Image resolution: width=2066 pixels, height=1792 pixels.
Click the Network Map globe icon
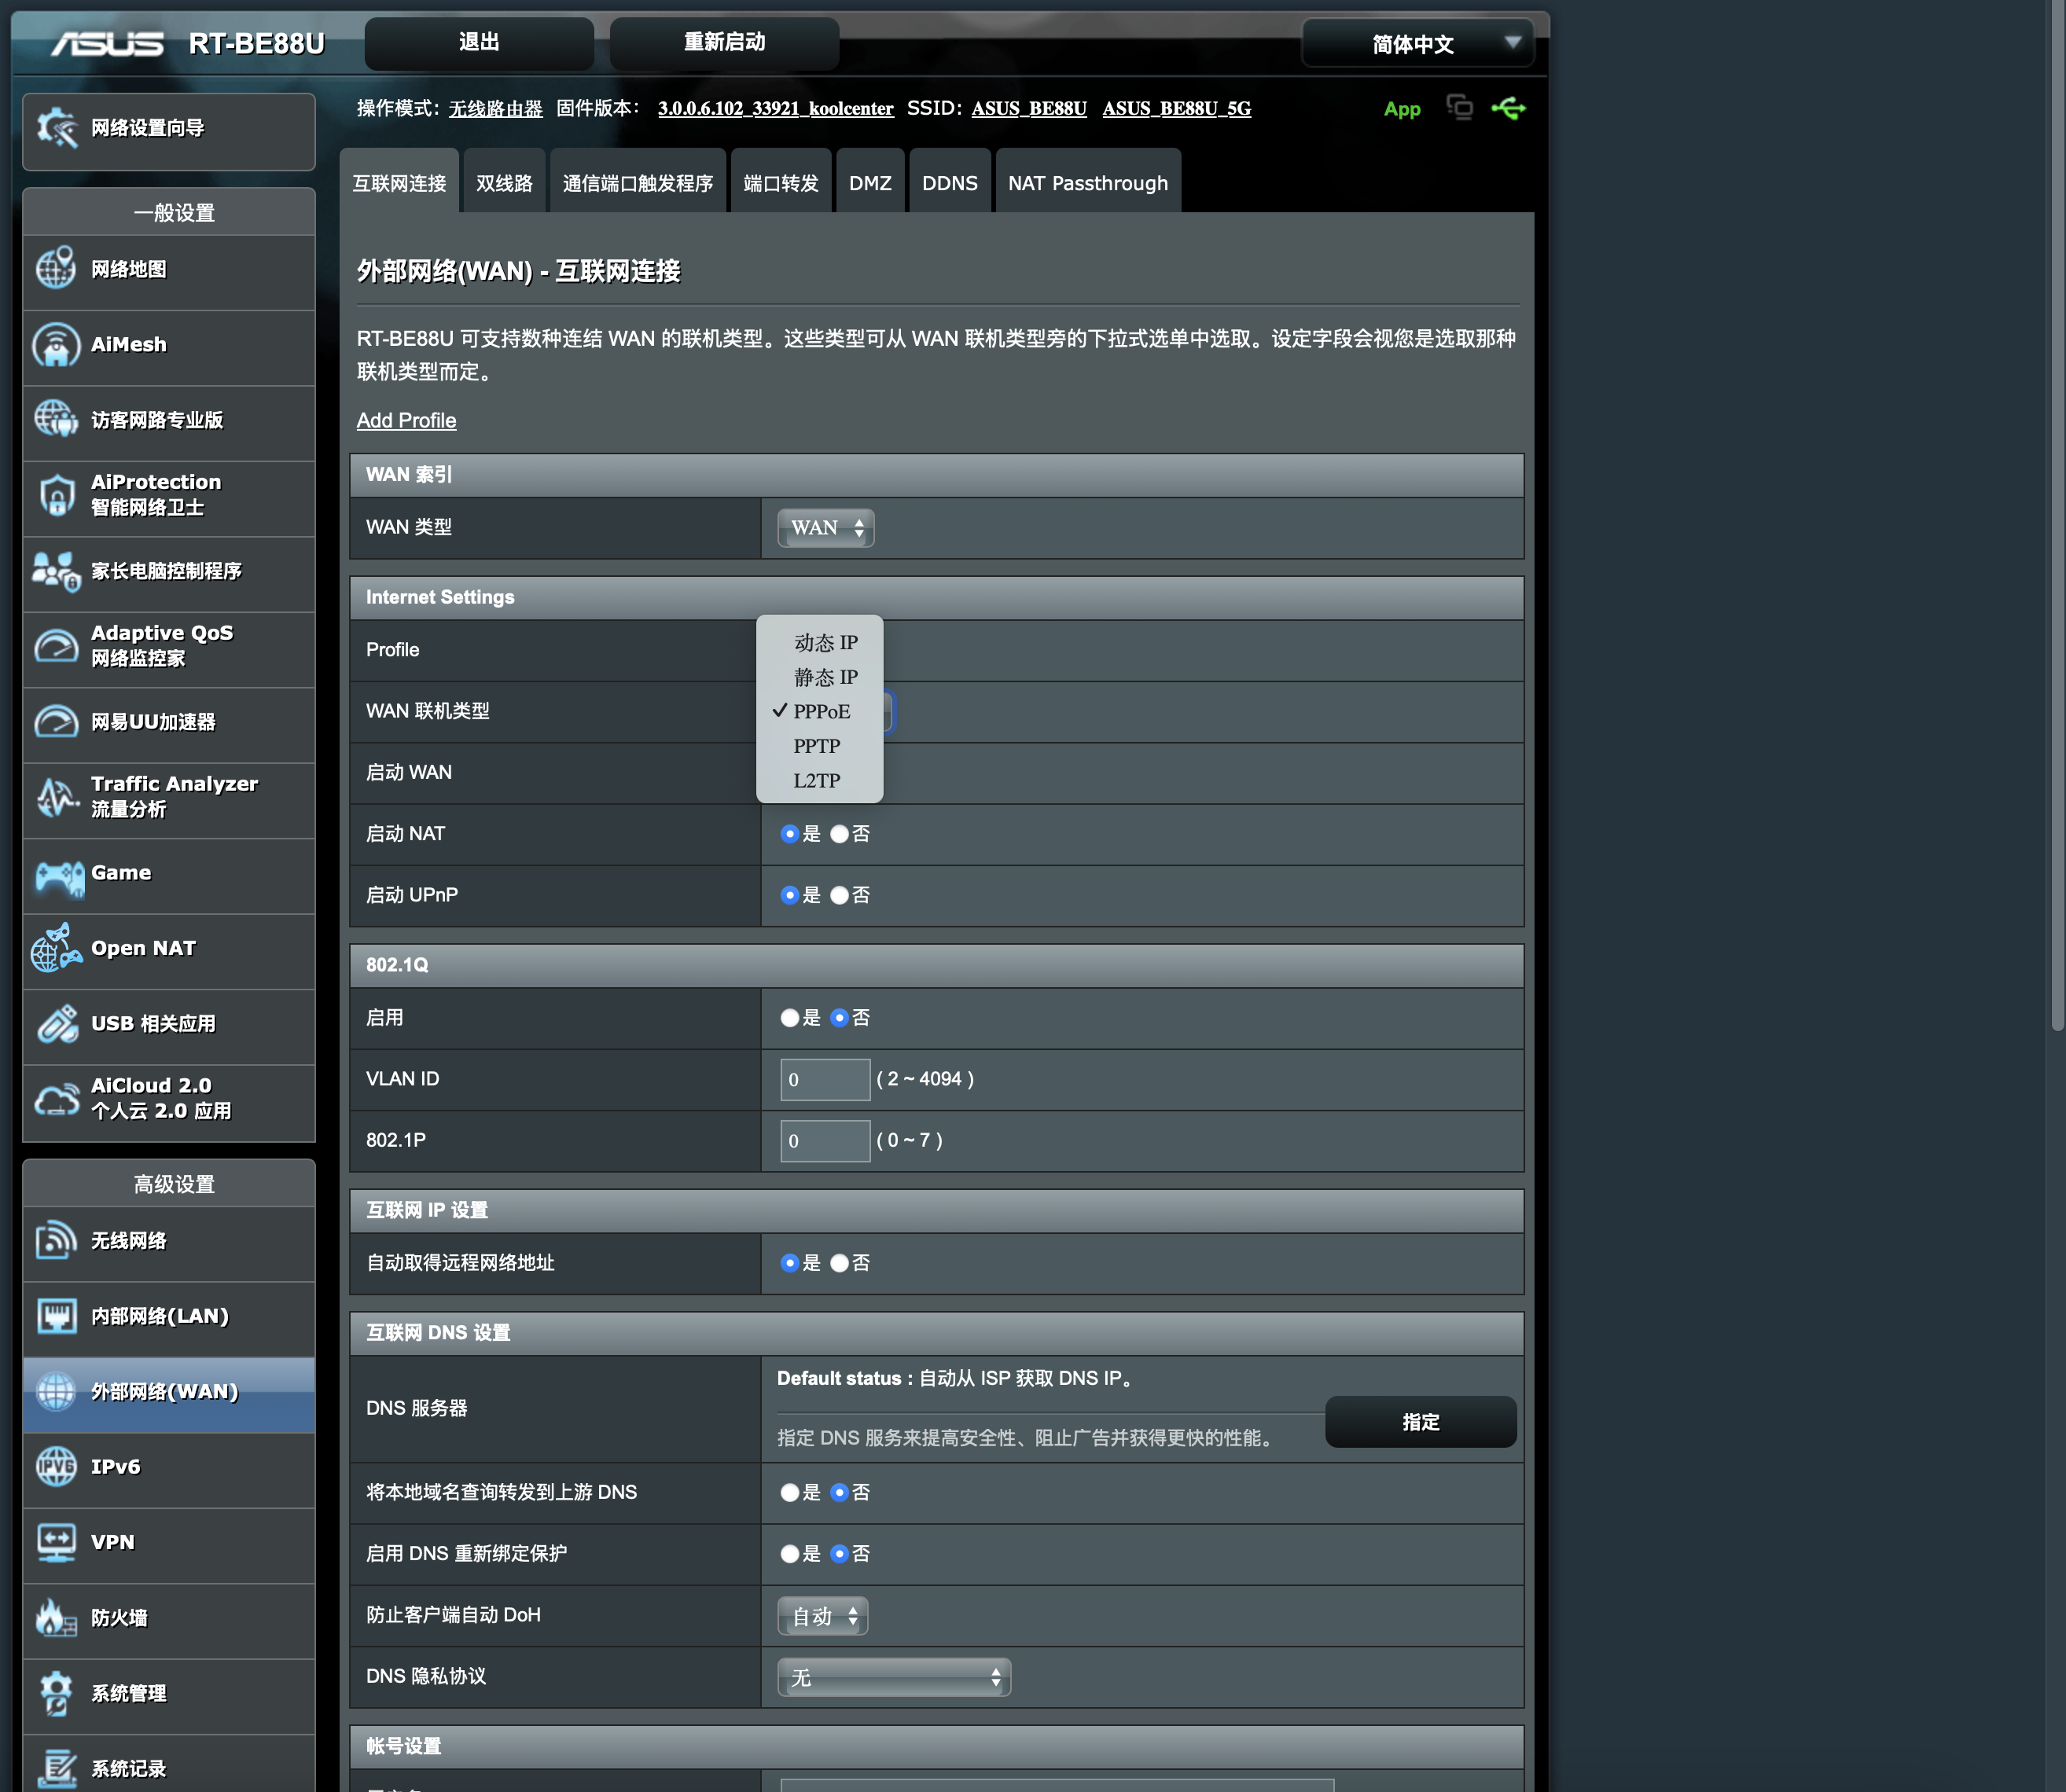coord(56,268)
